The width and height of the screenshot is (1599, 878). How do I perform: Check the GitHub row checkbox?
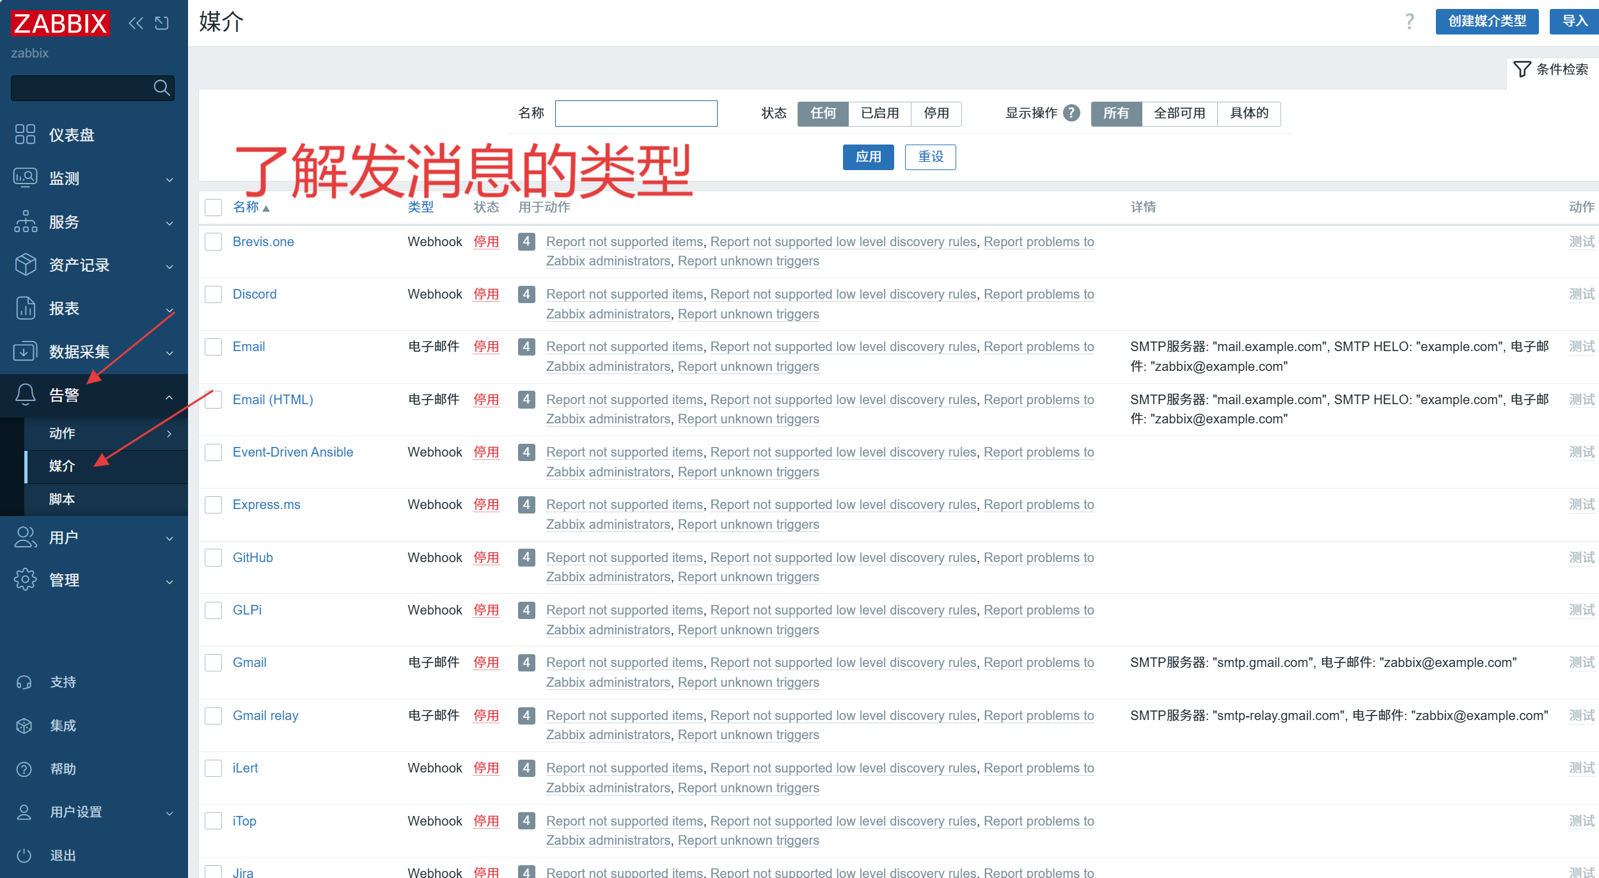coord(213,558)
